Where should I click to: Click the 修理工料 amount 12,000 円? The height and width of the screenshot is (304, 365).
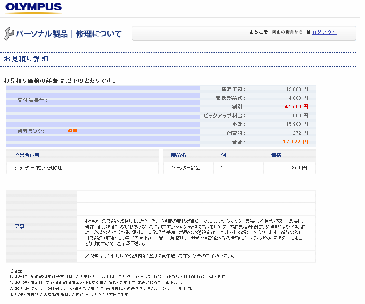click(x=297, y=89)
